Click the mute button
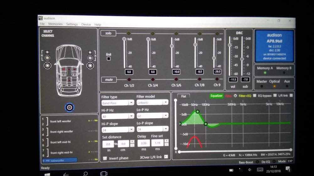This screenshot has height=176, width=314. (109, 80)
